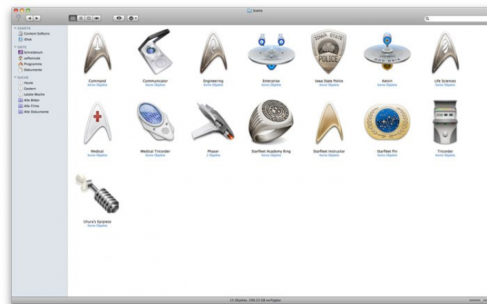The image size is (487, 304).
Task: Switch to column view mode
Action: (88, 18)
